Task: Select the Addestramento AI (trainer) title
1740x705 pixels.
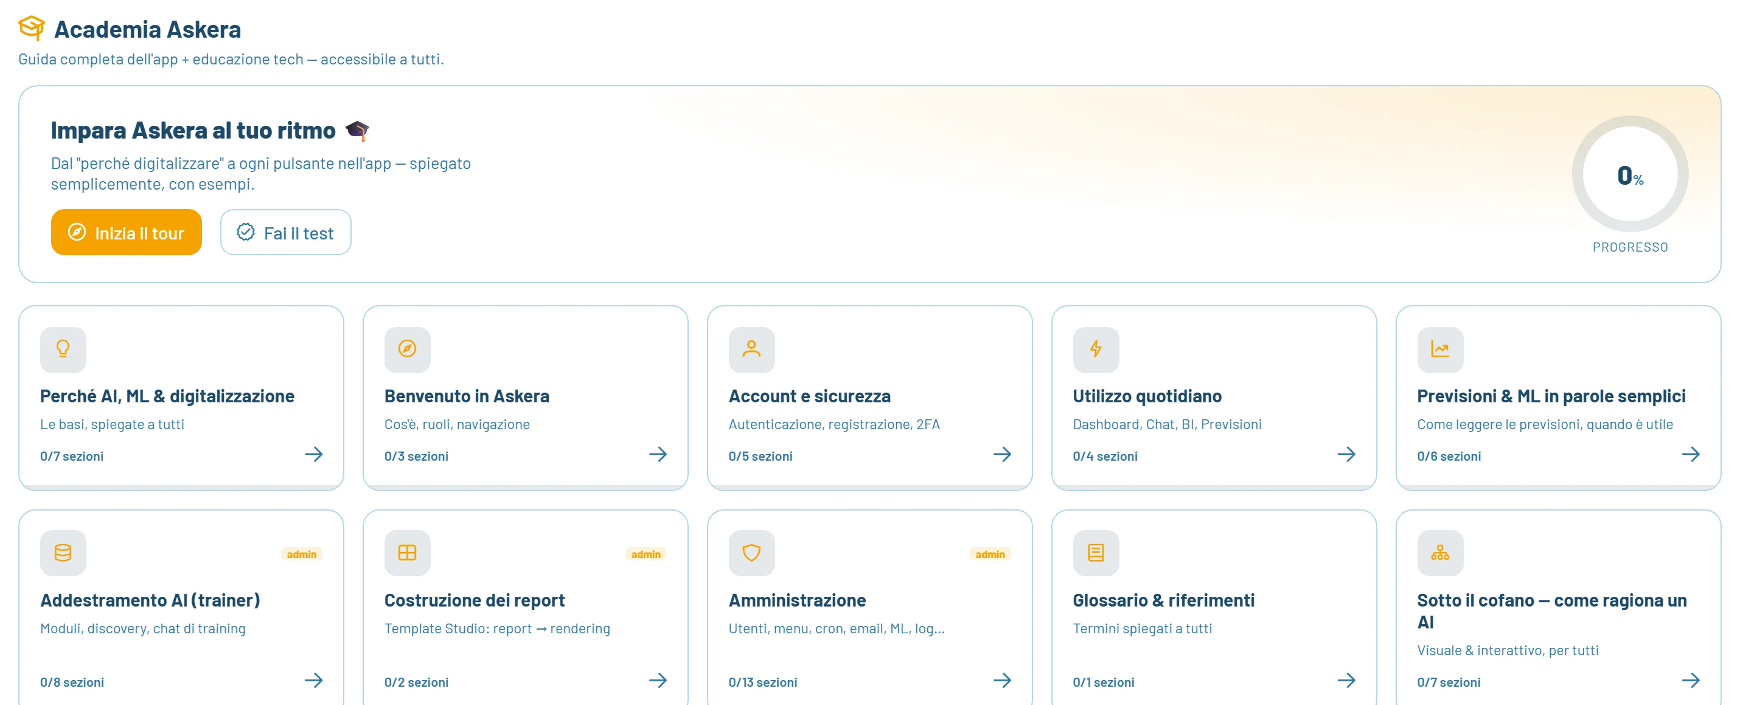Action: click(x=150, y=601)
